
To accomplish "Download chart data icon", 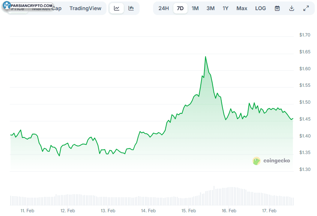I will [291, 8].
